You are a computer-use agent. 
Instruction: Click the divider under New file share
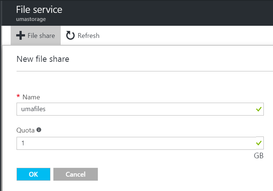point(145,71)
